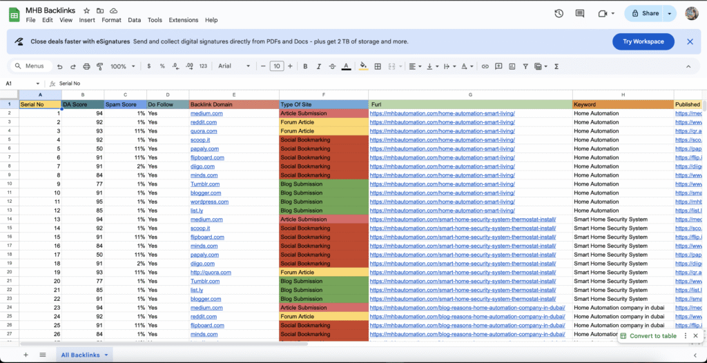
Task: Open the Share options arrow
Action: pyautogui.click(x=670, y=14)
